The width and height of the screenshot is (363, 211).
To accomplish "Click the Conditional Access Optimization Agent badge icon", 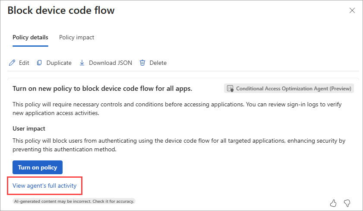I will [230, 89].
